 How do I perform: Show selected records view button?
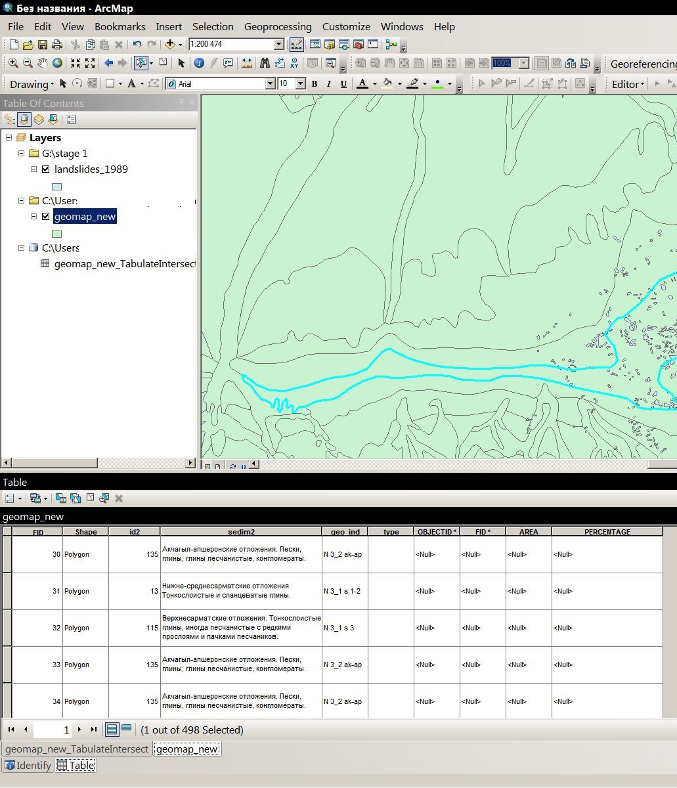point(126,729)
